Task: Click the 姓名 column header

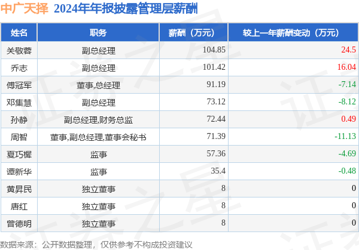Action: [x=19, y=33]
